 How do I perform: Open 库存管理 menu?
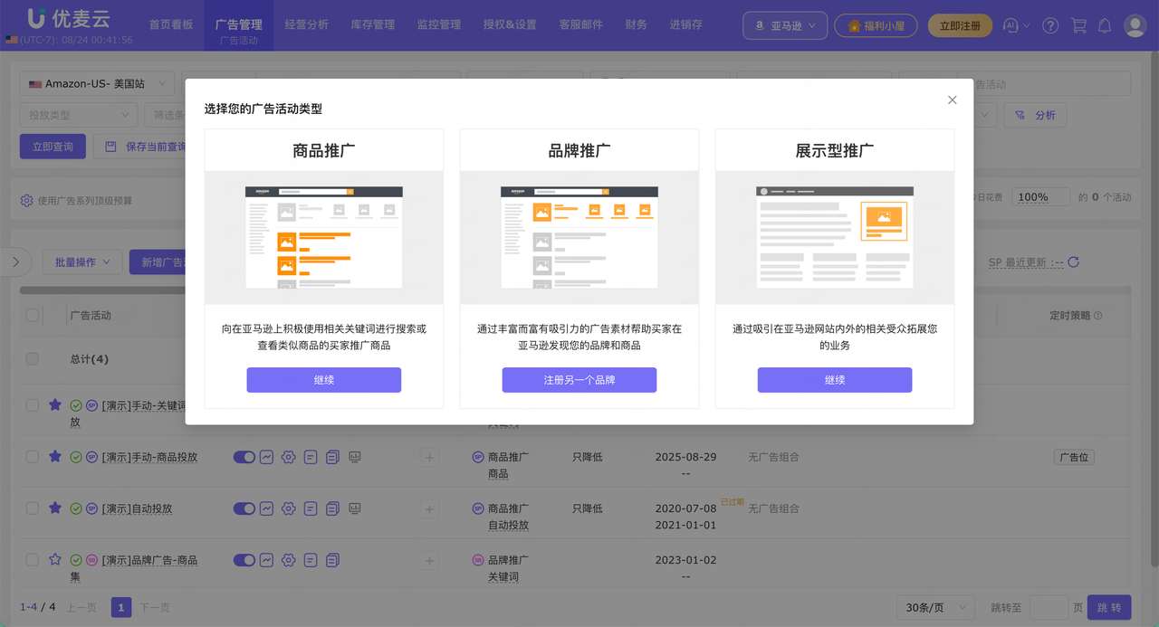373,24
